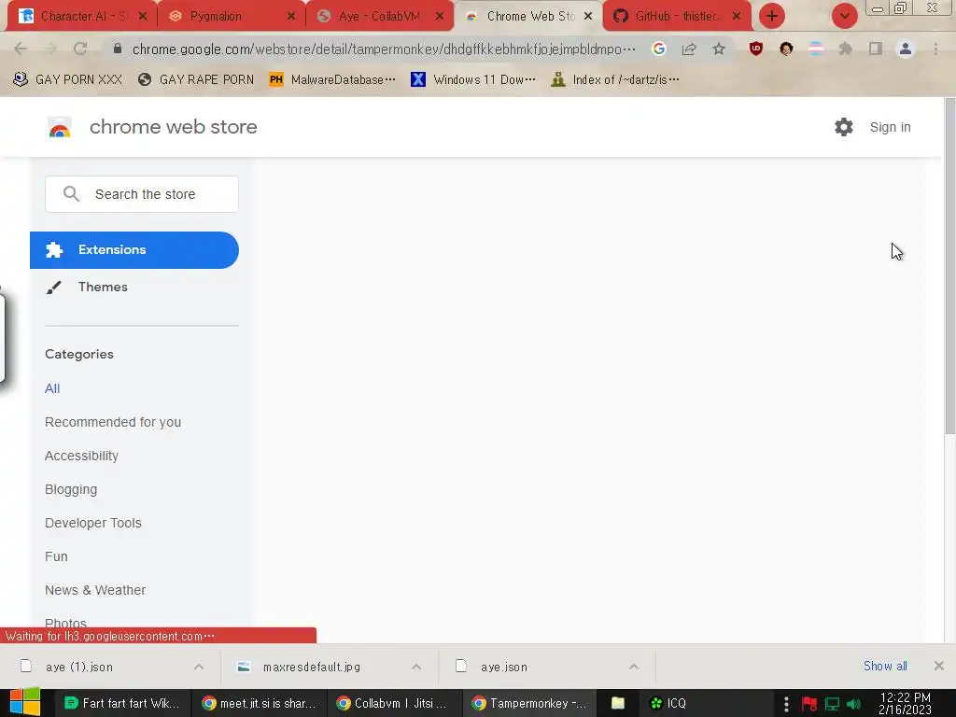Viewport: 956px width, 717px height.
Task: Select Themes in the sidebar
Action: click(x=103, y=287)
